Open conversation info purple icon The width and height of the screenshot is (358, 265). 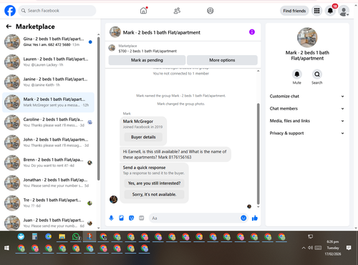252,32
